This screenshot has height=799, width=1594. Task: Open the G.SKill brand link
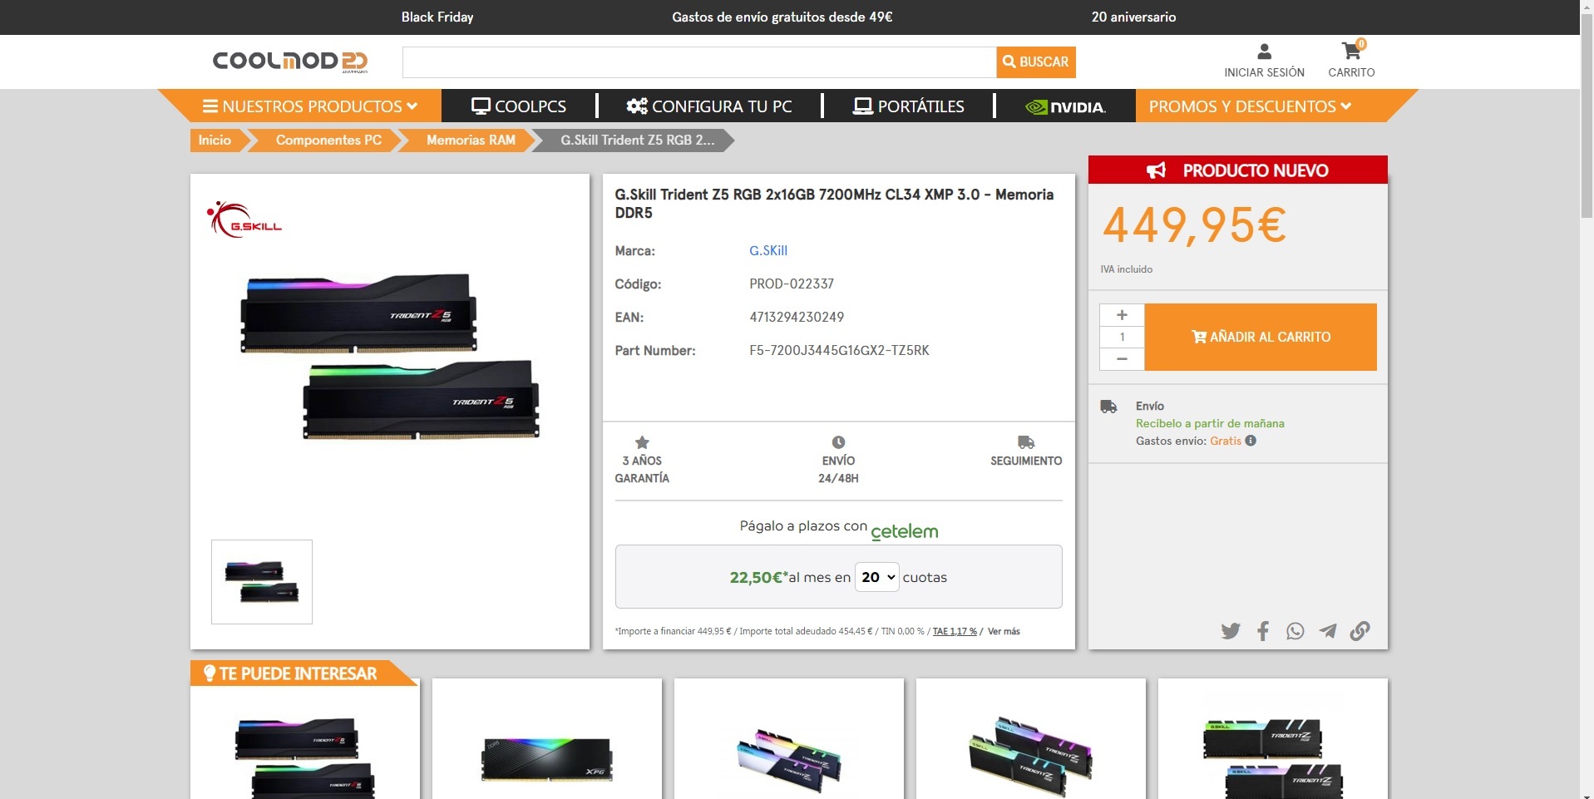point(767,251)
